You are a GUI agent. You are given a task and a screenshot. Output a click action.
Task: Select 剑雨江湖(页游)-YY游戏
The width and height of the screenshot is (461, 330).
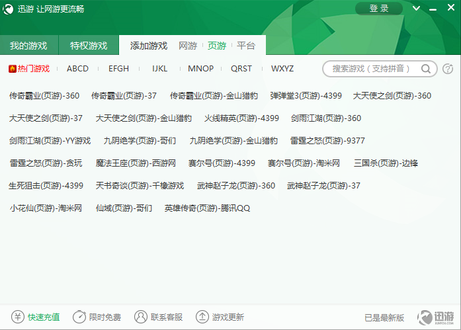coord(50,141)
